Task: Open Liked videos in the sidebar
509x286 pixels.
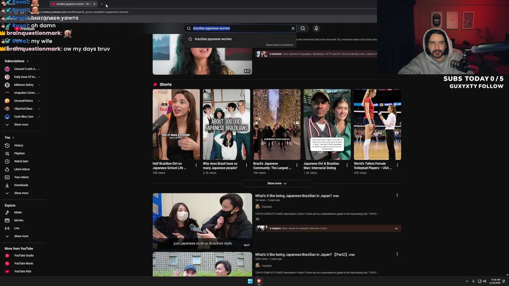Action: [x=22, y=169]
